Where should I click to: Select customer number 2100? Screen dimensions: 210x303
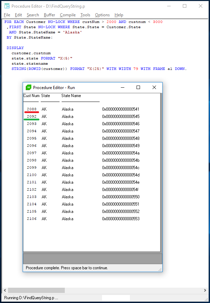(32, 175)
